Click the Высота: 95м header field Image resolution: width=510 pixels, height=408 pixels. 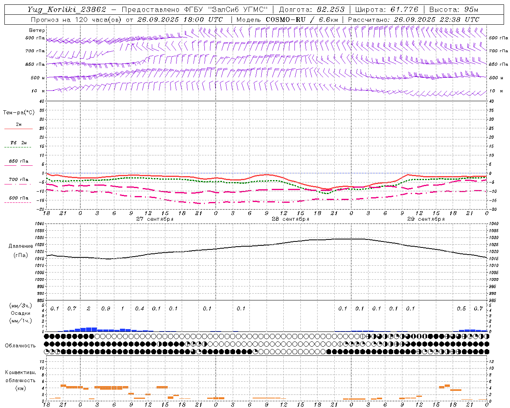click(454, 10)
